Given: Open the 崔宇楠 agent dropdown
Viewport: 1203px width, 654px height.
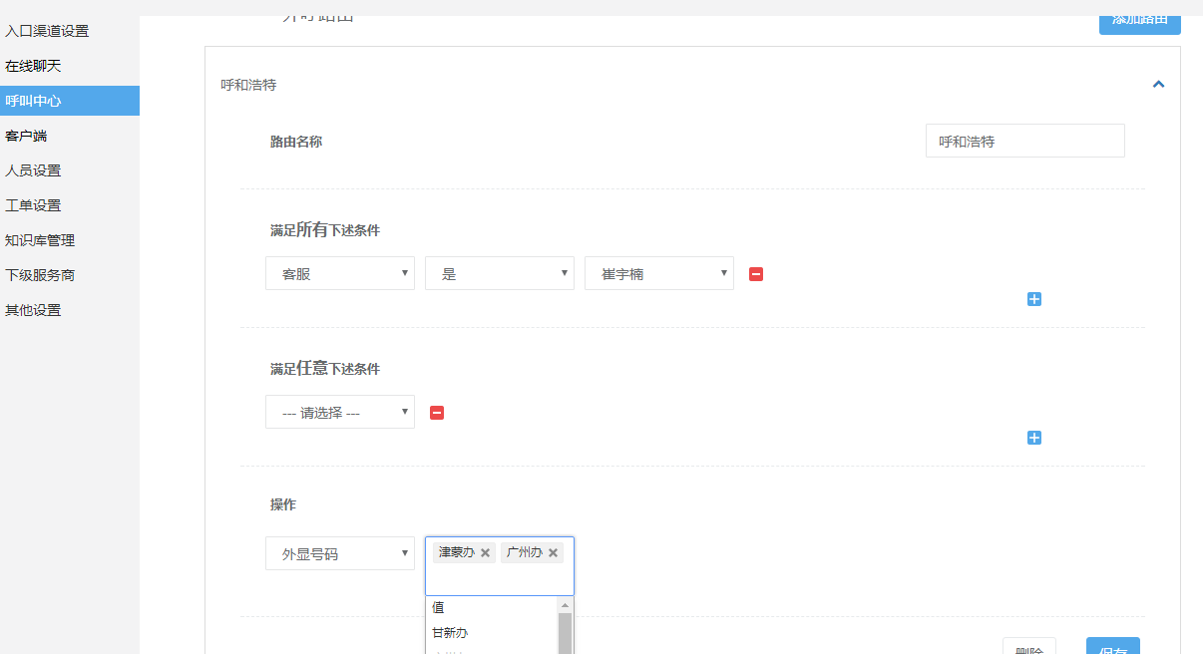Looking at the screenshot, I should (x=659, y=273).
